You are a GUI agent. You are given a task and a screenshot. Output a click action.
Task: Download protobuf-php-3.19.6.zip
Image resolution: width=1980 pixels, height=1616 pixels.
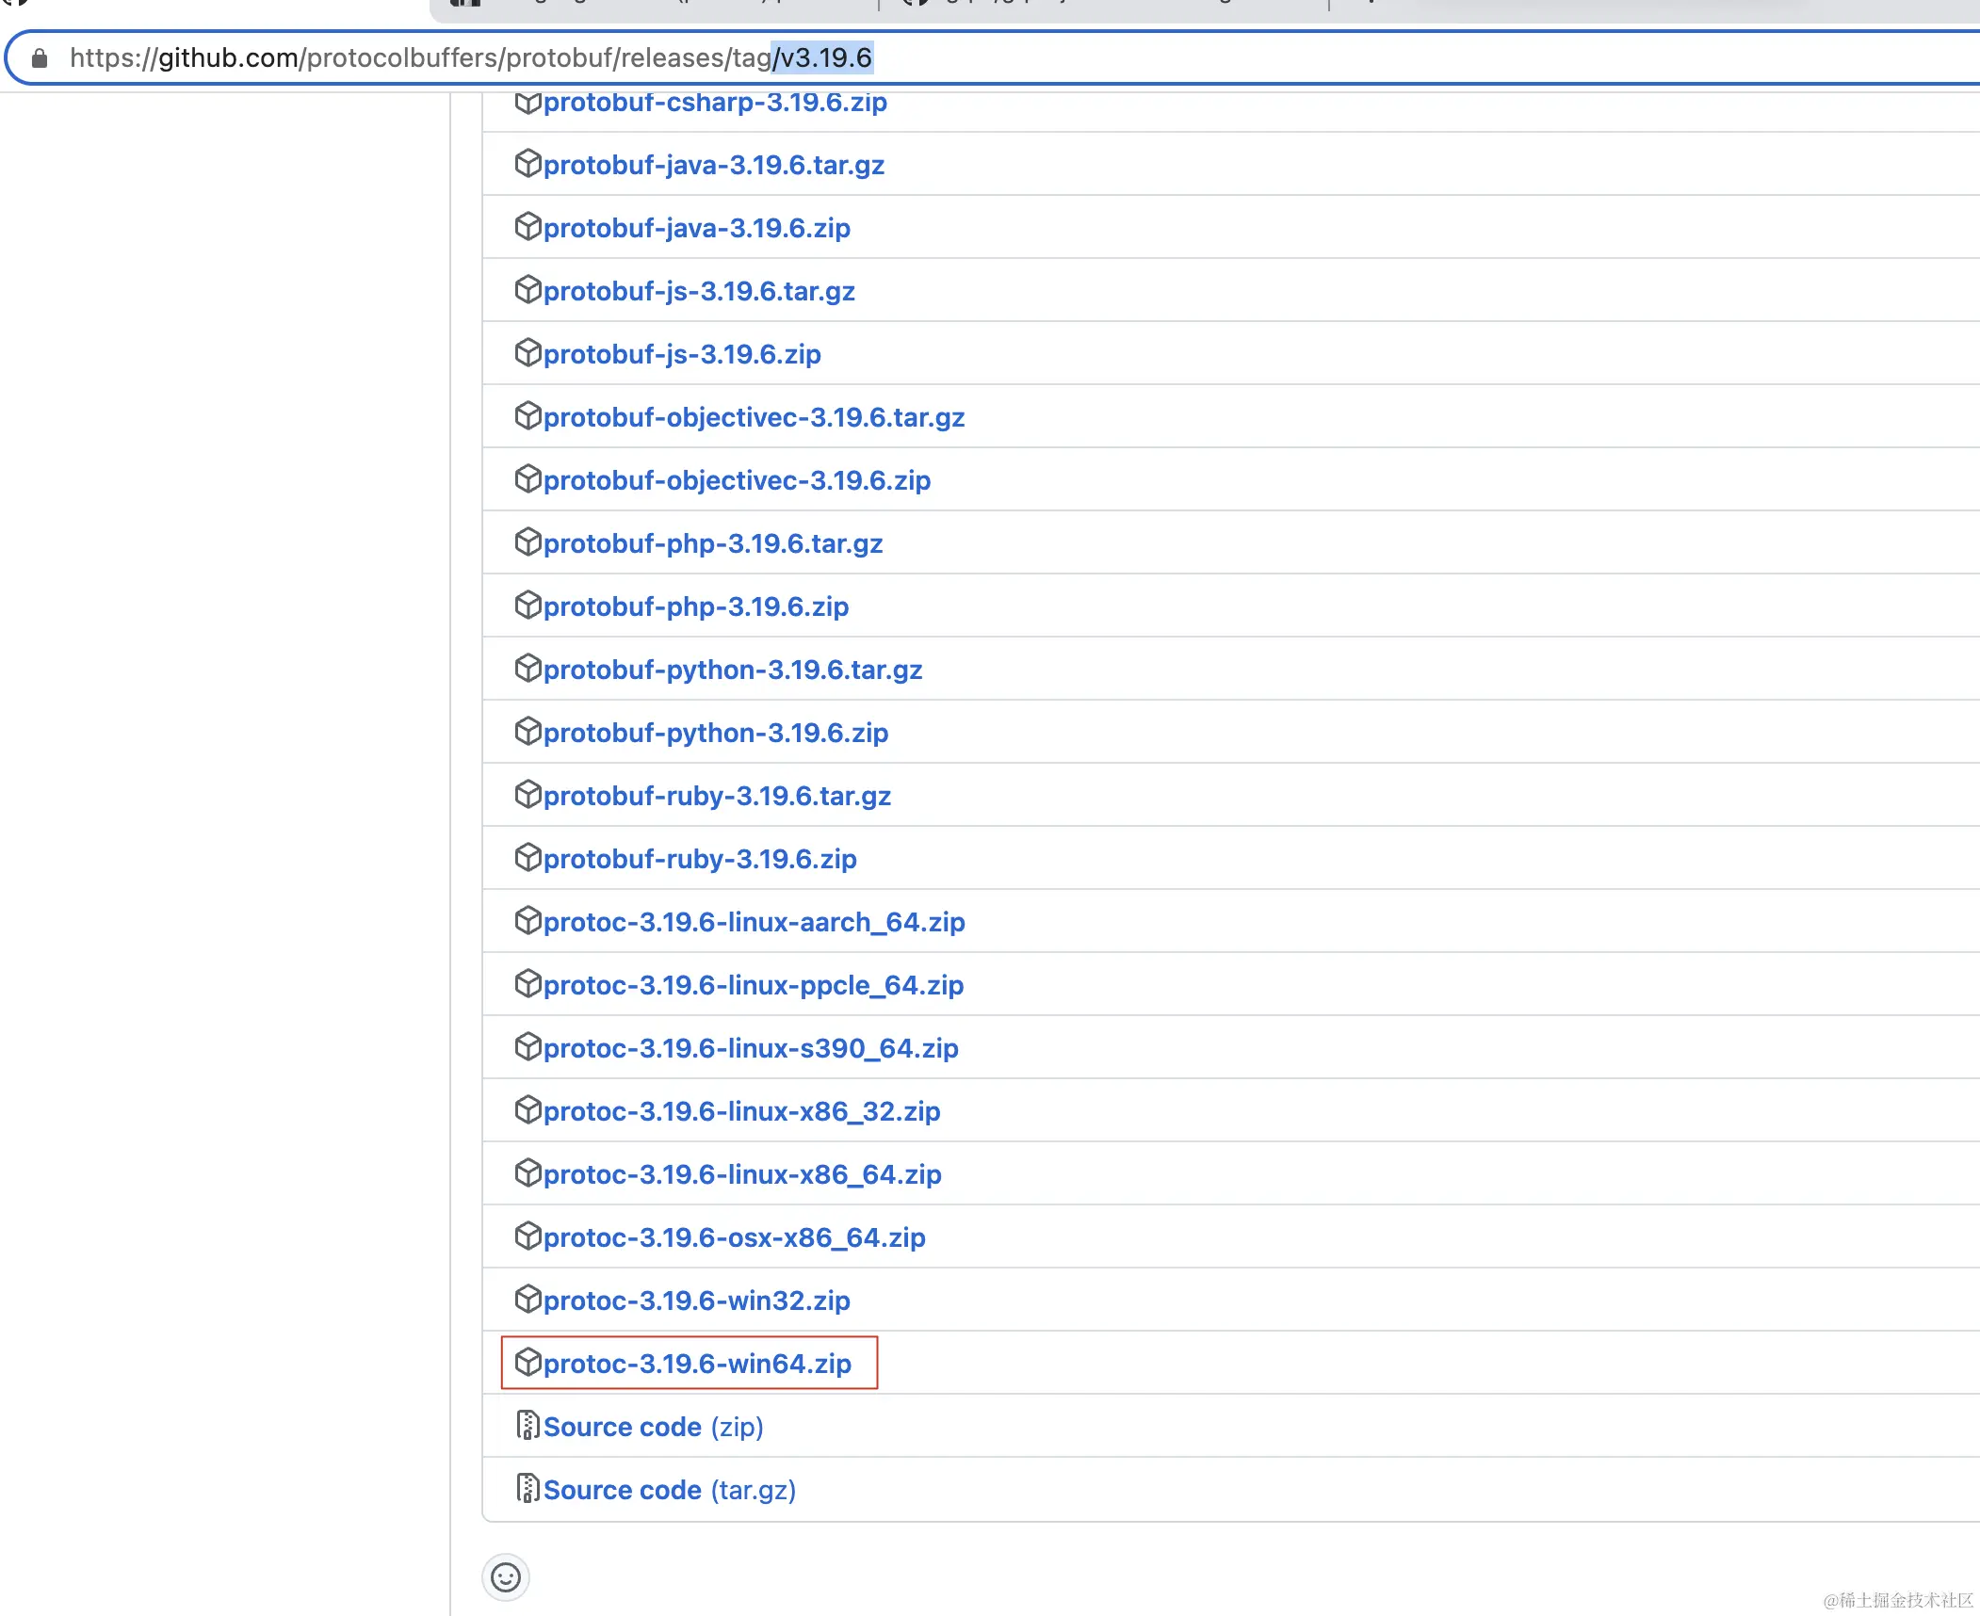pyautogui.click(x=695, y=606)
